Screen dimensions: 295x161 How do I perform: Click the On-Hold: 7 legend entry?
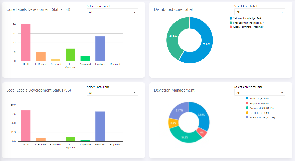[259, 113]
